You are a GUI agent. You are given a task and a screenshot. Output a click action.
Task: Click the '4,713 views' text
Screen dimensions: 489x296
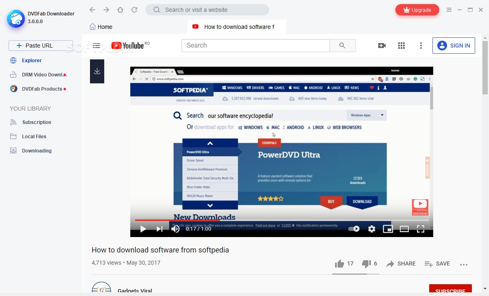(106, 263)
